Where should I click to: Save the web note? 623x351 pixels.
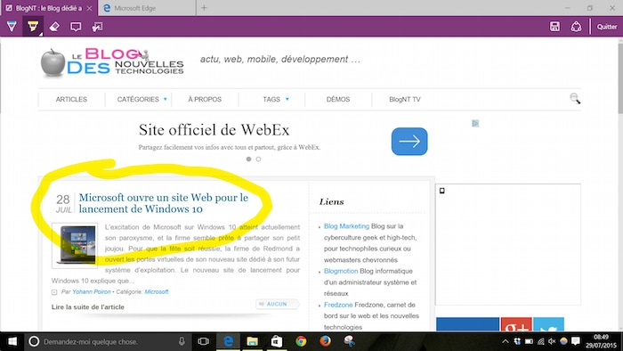[554, 27]
